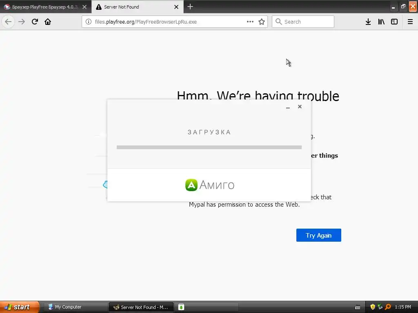418x313 pixels.
Task: Open the Downloads arrow in toolbar
Action: click(368, 22)
